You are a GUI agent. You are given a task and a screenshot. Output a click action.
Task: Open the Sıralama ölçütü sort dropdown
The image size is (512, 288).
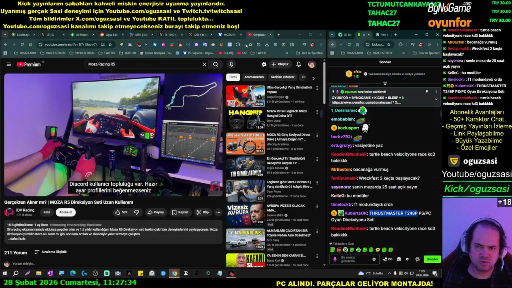click(50, 252)
